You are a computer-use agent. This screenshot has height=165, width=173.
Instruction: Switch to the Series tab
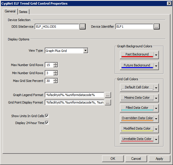[x=23, y=12]
